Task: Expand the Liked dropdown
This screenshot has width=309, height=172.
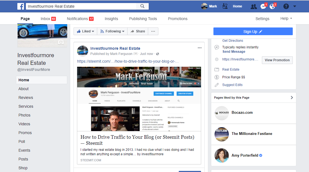Action: tap(93, 31)
